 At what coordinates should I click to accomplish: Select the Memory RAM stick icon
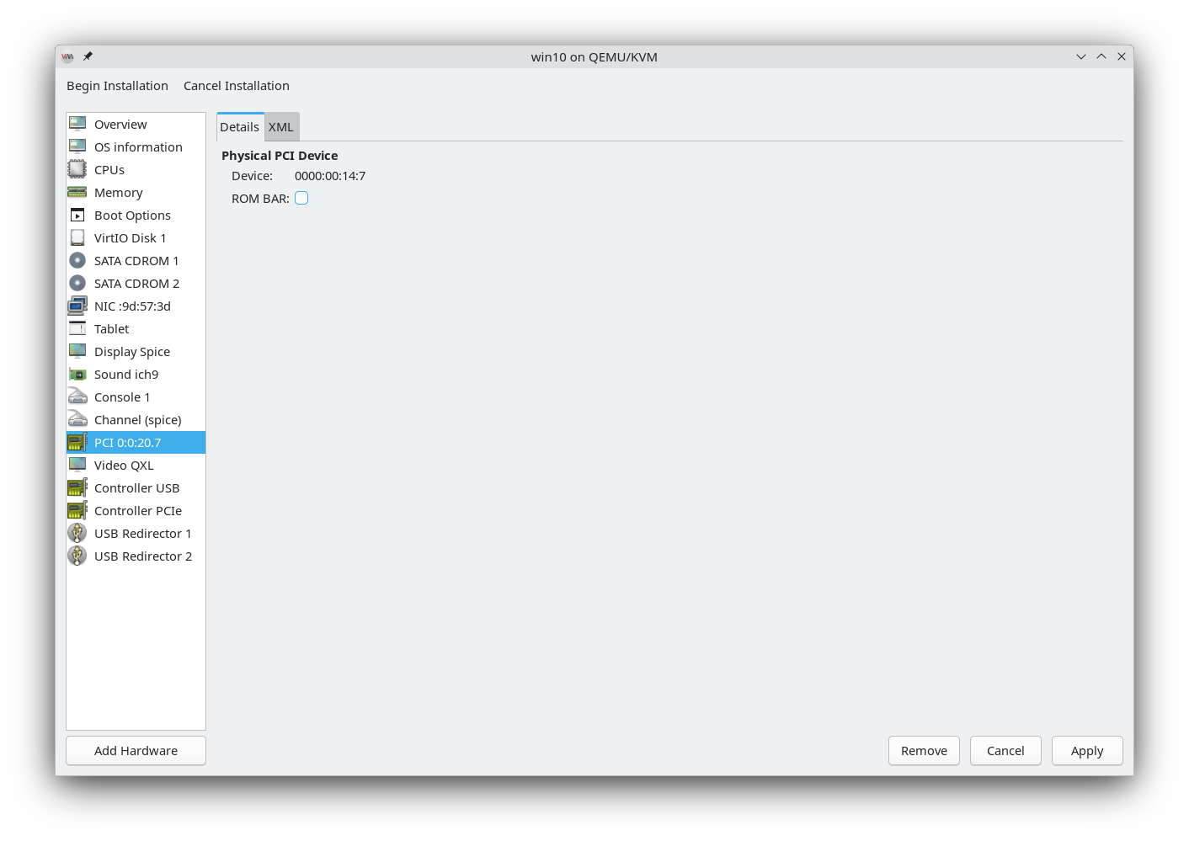point(77,193)
